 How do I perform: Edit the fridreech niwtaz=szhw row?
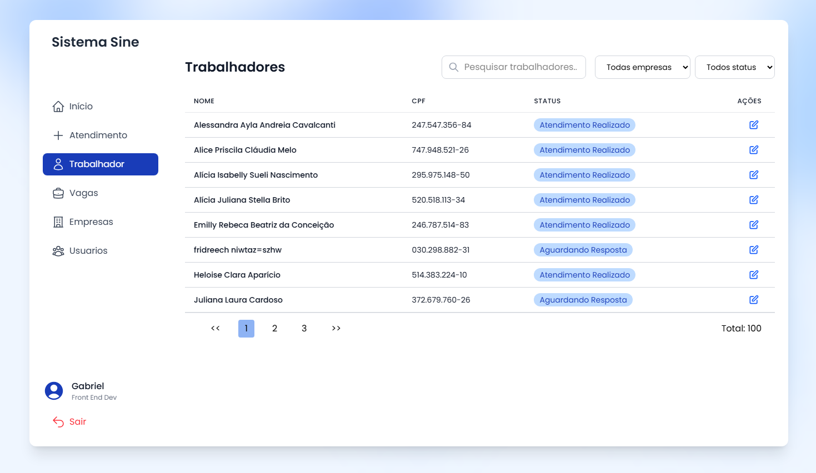tap(753, 250)
